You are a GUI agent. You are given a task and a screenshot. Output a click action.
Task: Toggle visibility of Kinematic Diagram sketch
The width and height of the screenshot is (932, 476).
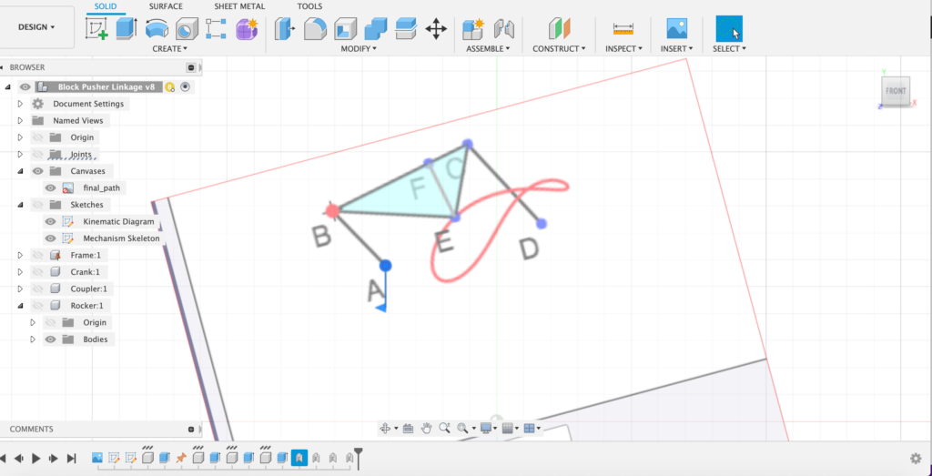[51, 222]
